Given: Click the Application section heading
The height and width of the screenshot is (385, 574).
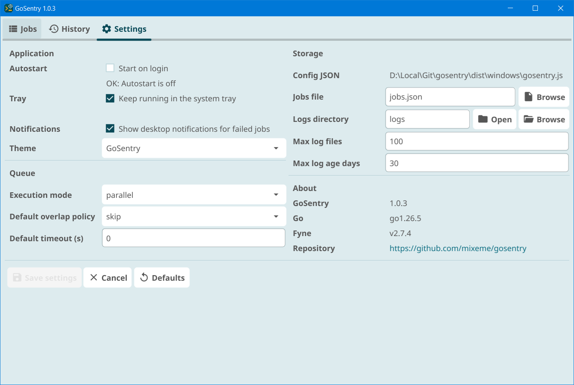Looking at the screenshot, I should (32, 54).
